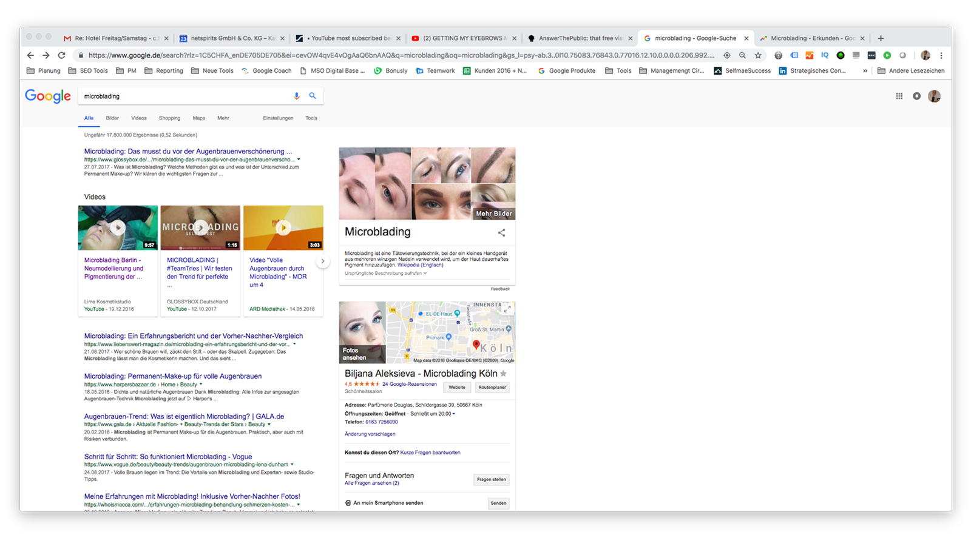Expand the Köln map view

[507, 309]
